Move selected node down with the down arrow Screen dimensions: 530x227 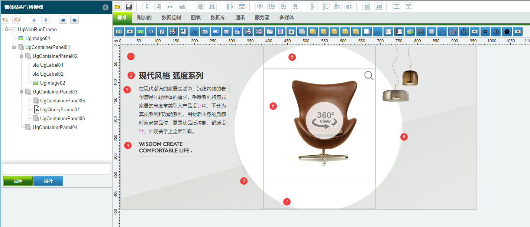(x=45, y=20)
